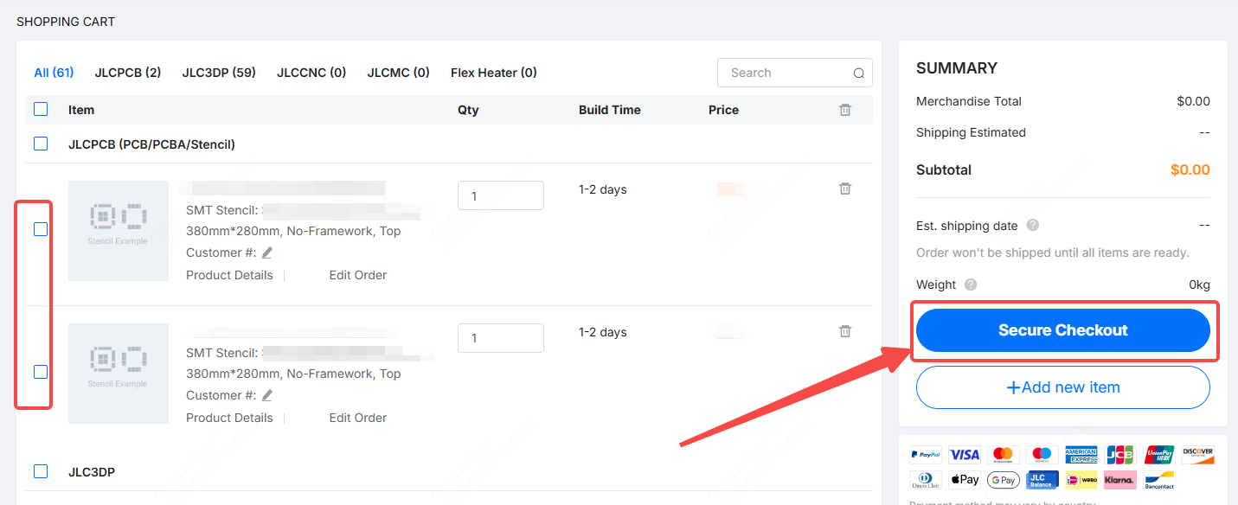Remove the second SMT stencil item
This screenshot has height=505, width=1238.
[x=845, y=331]
